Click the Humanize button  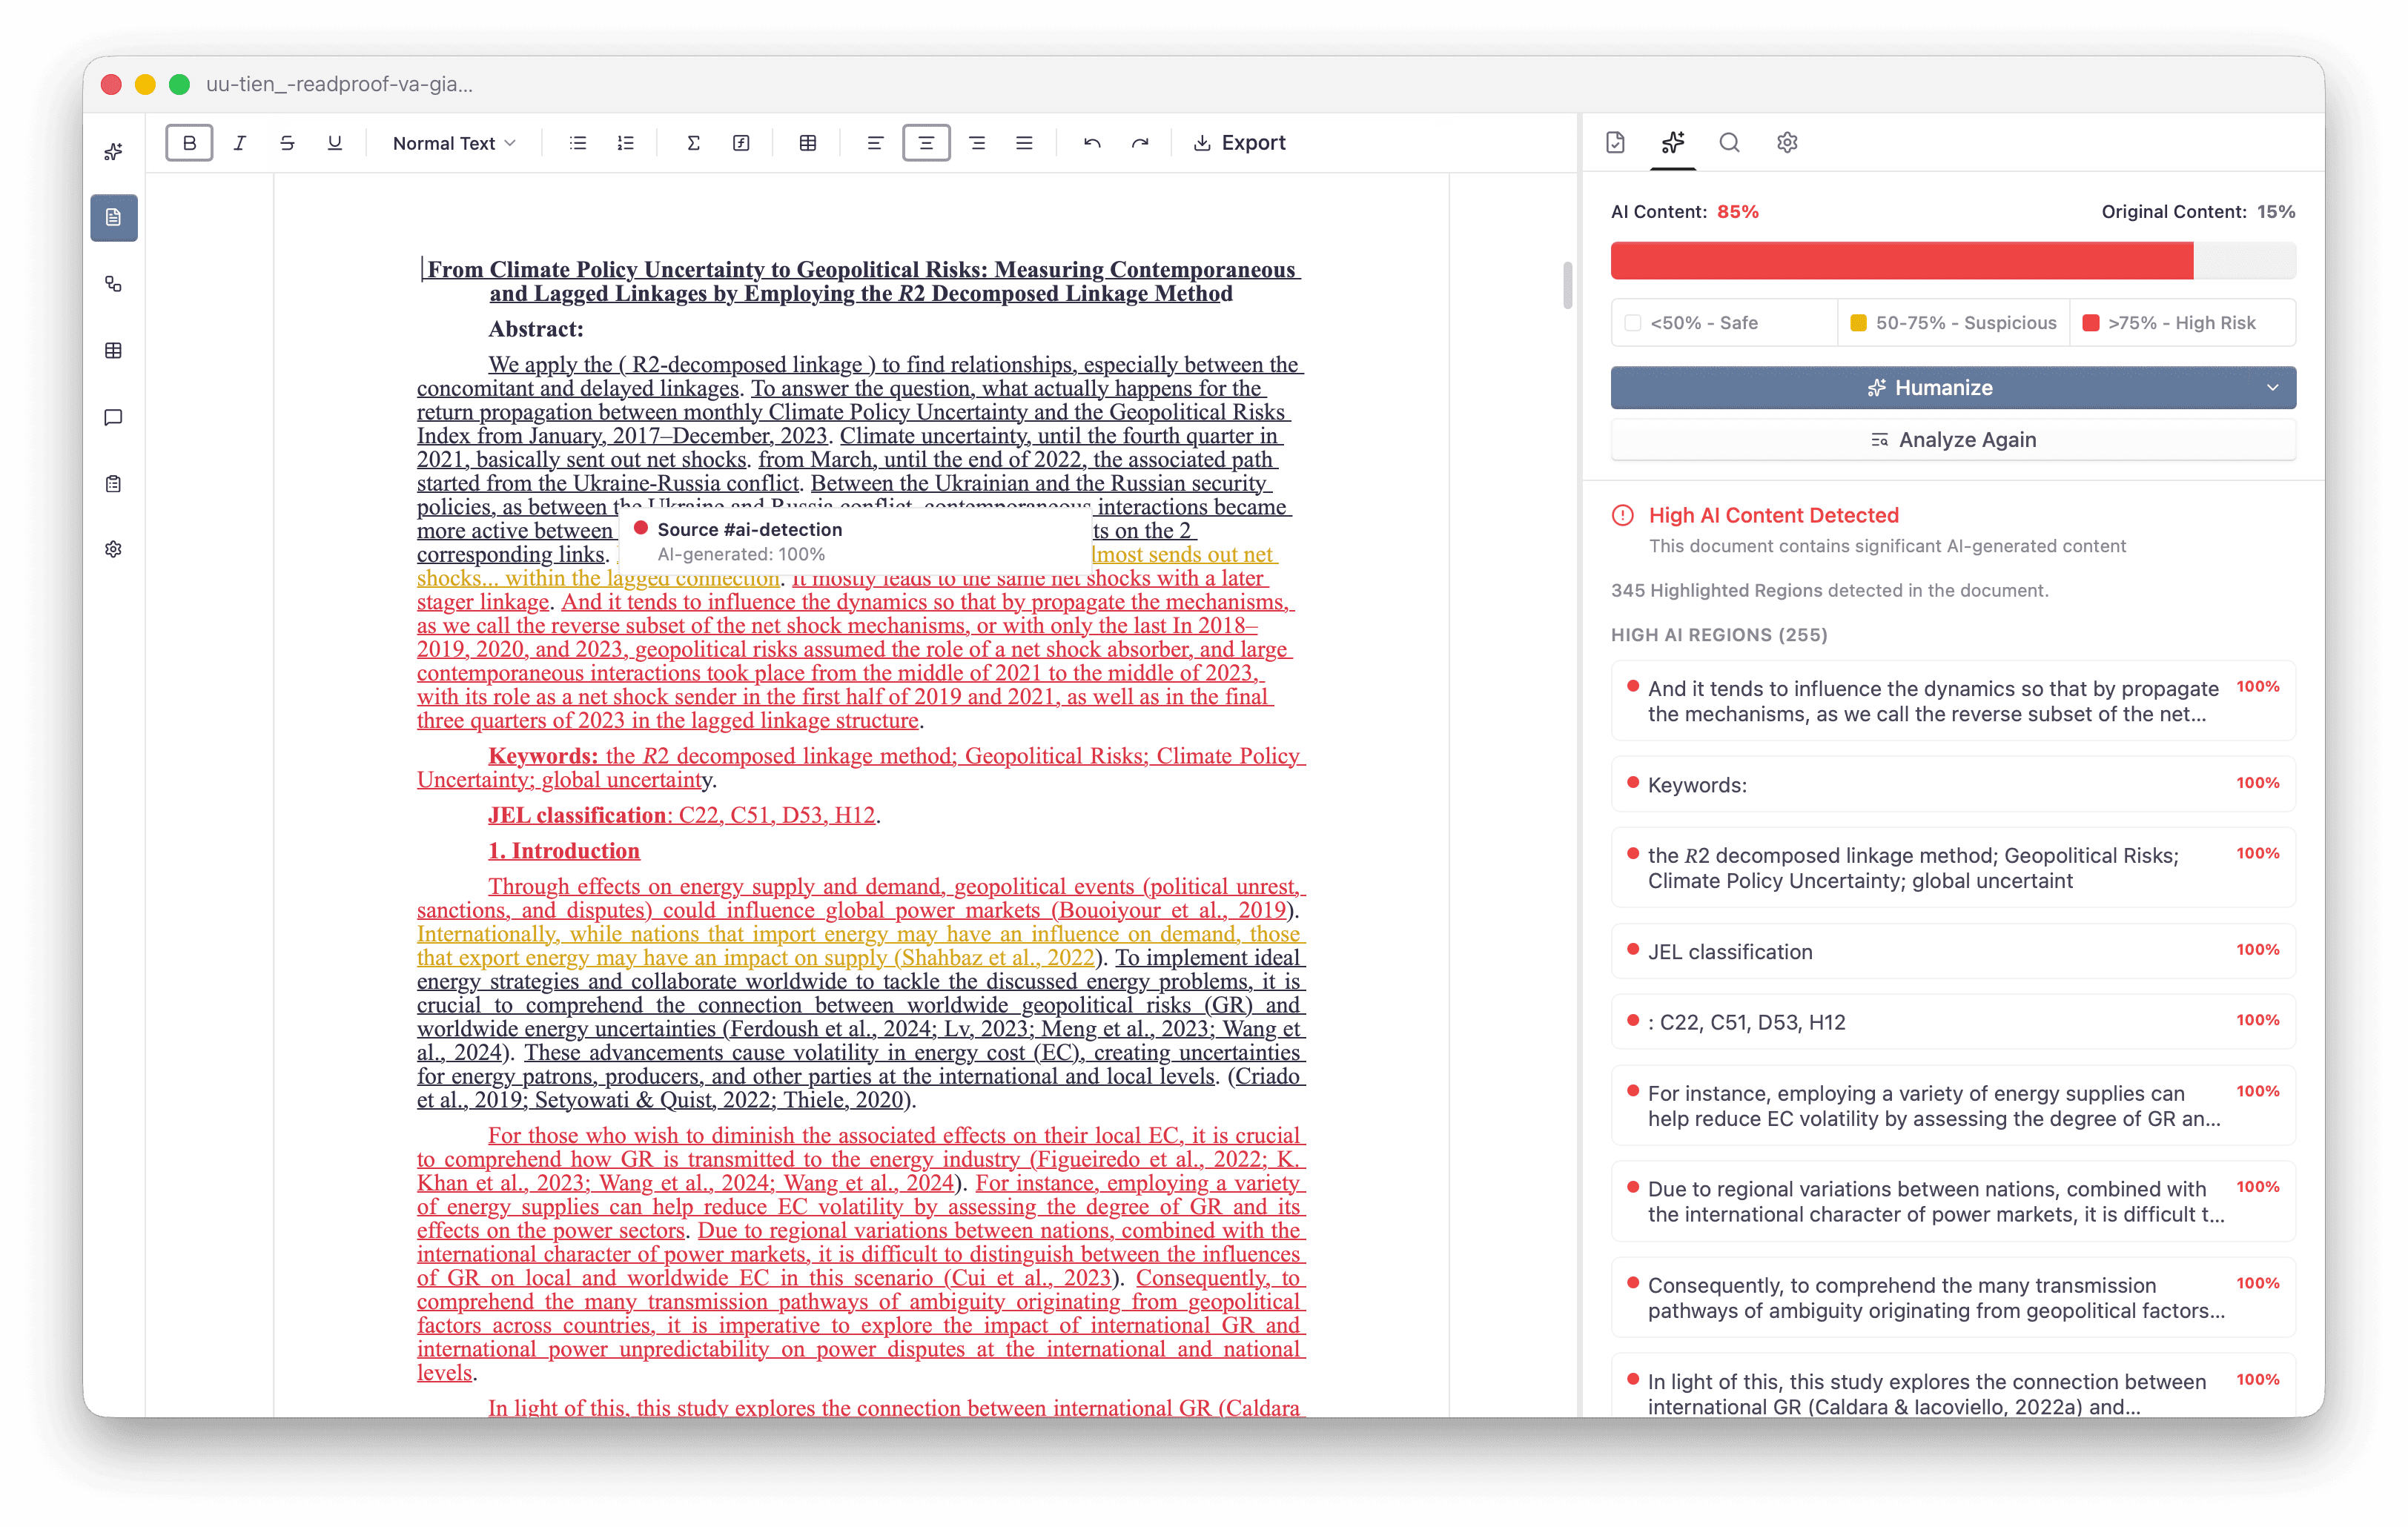[x=1930, y=388]
